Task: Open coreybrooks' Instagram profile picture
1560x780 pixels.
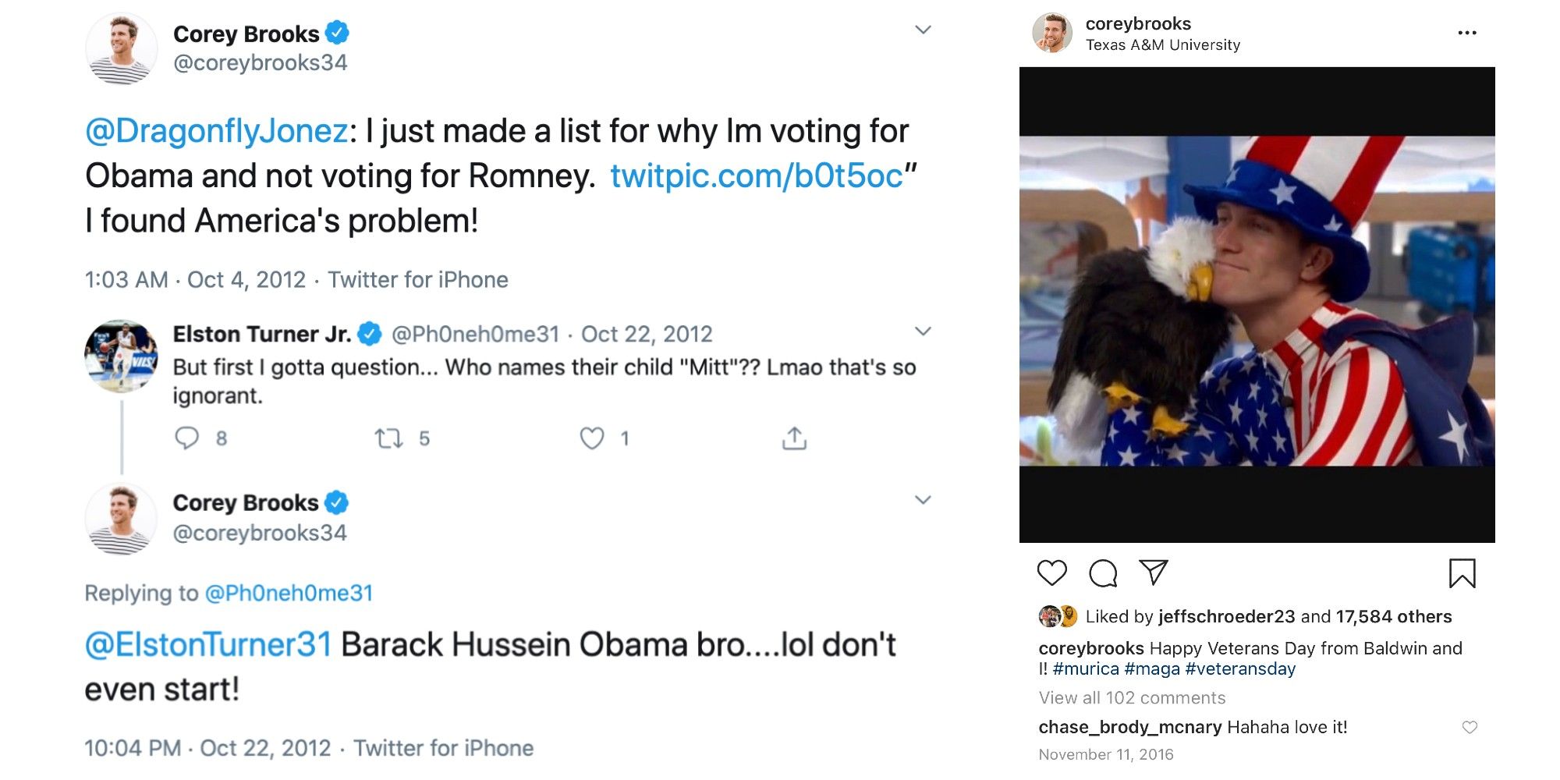Action: pos(1055,33)
